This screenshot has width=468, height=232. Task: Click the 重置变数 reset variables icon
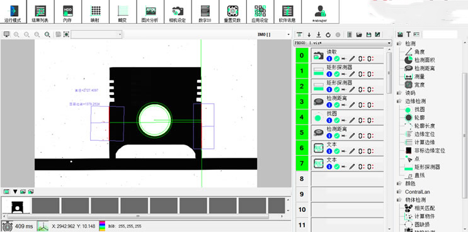click(x=232, y=12)
